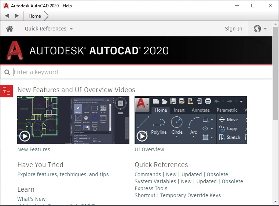Click the Open folder icon in UI Overview thumbnail
The height and width of the screenshot is (206, 279).
point(164,101)
